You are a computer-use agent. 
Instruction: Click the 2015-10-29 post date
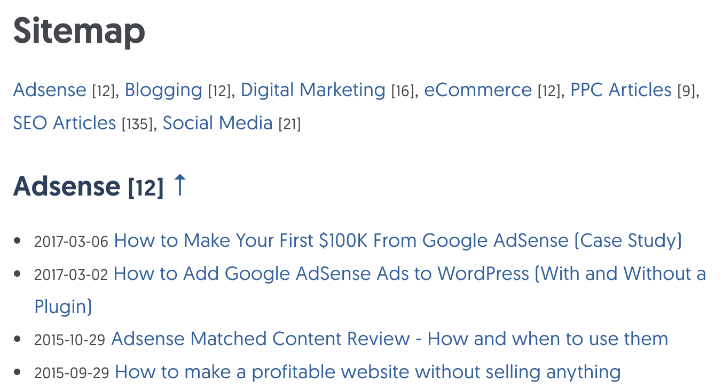point(70,340)
